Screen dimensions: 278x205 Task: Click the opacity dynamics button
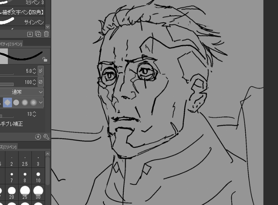point(41,82)
